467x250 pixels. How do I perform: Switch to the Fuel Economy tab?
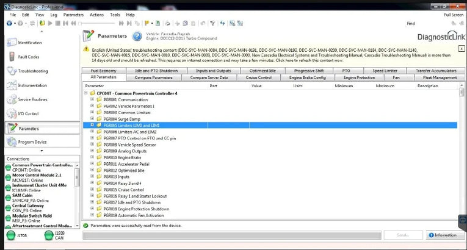click(x=103, y=71)
